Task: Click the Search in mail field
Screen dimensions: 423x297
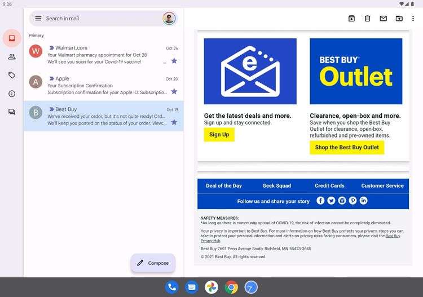Action: pyautogui.click(x=103, y=19)
